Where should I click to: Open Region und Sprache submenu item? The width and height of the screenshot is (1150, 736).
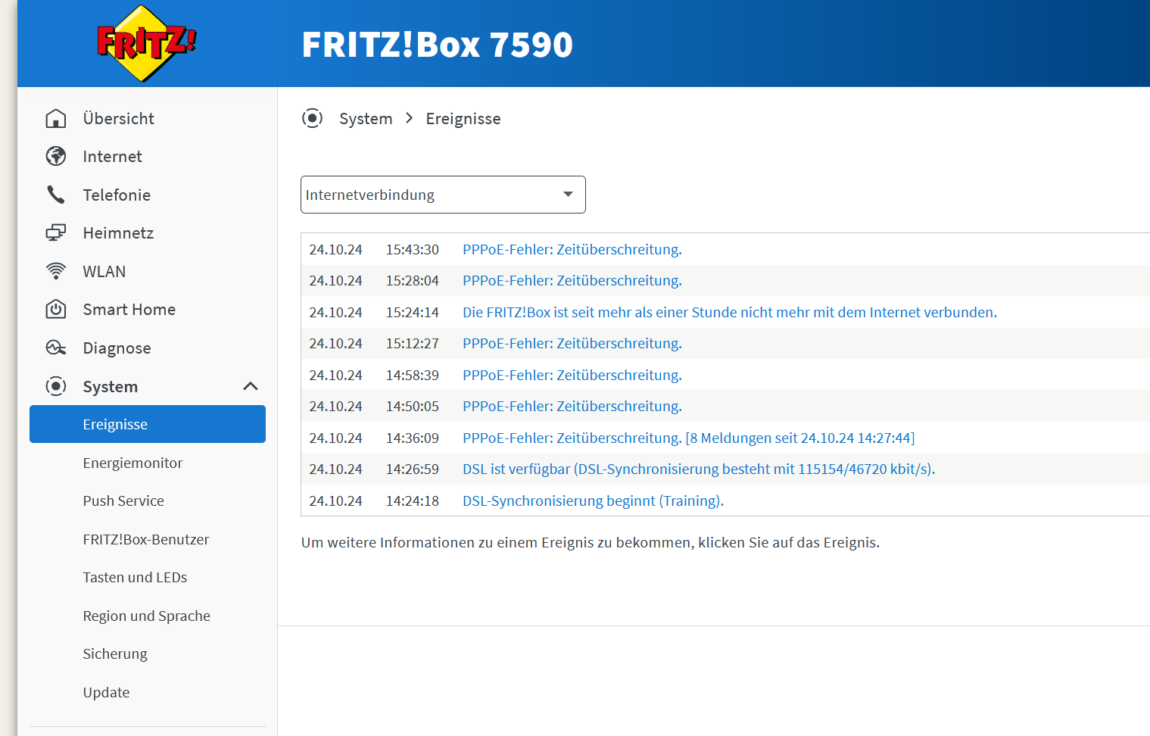click(x=146, y=616)
